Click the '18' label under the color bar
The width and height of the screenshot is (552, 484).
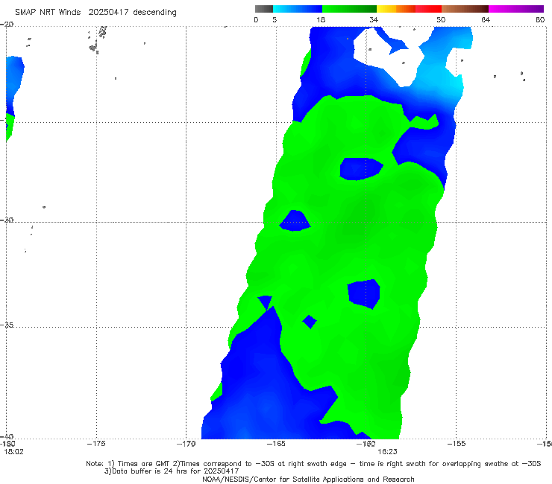[321, 20]
